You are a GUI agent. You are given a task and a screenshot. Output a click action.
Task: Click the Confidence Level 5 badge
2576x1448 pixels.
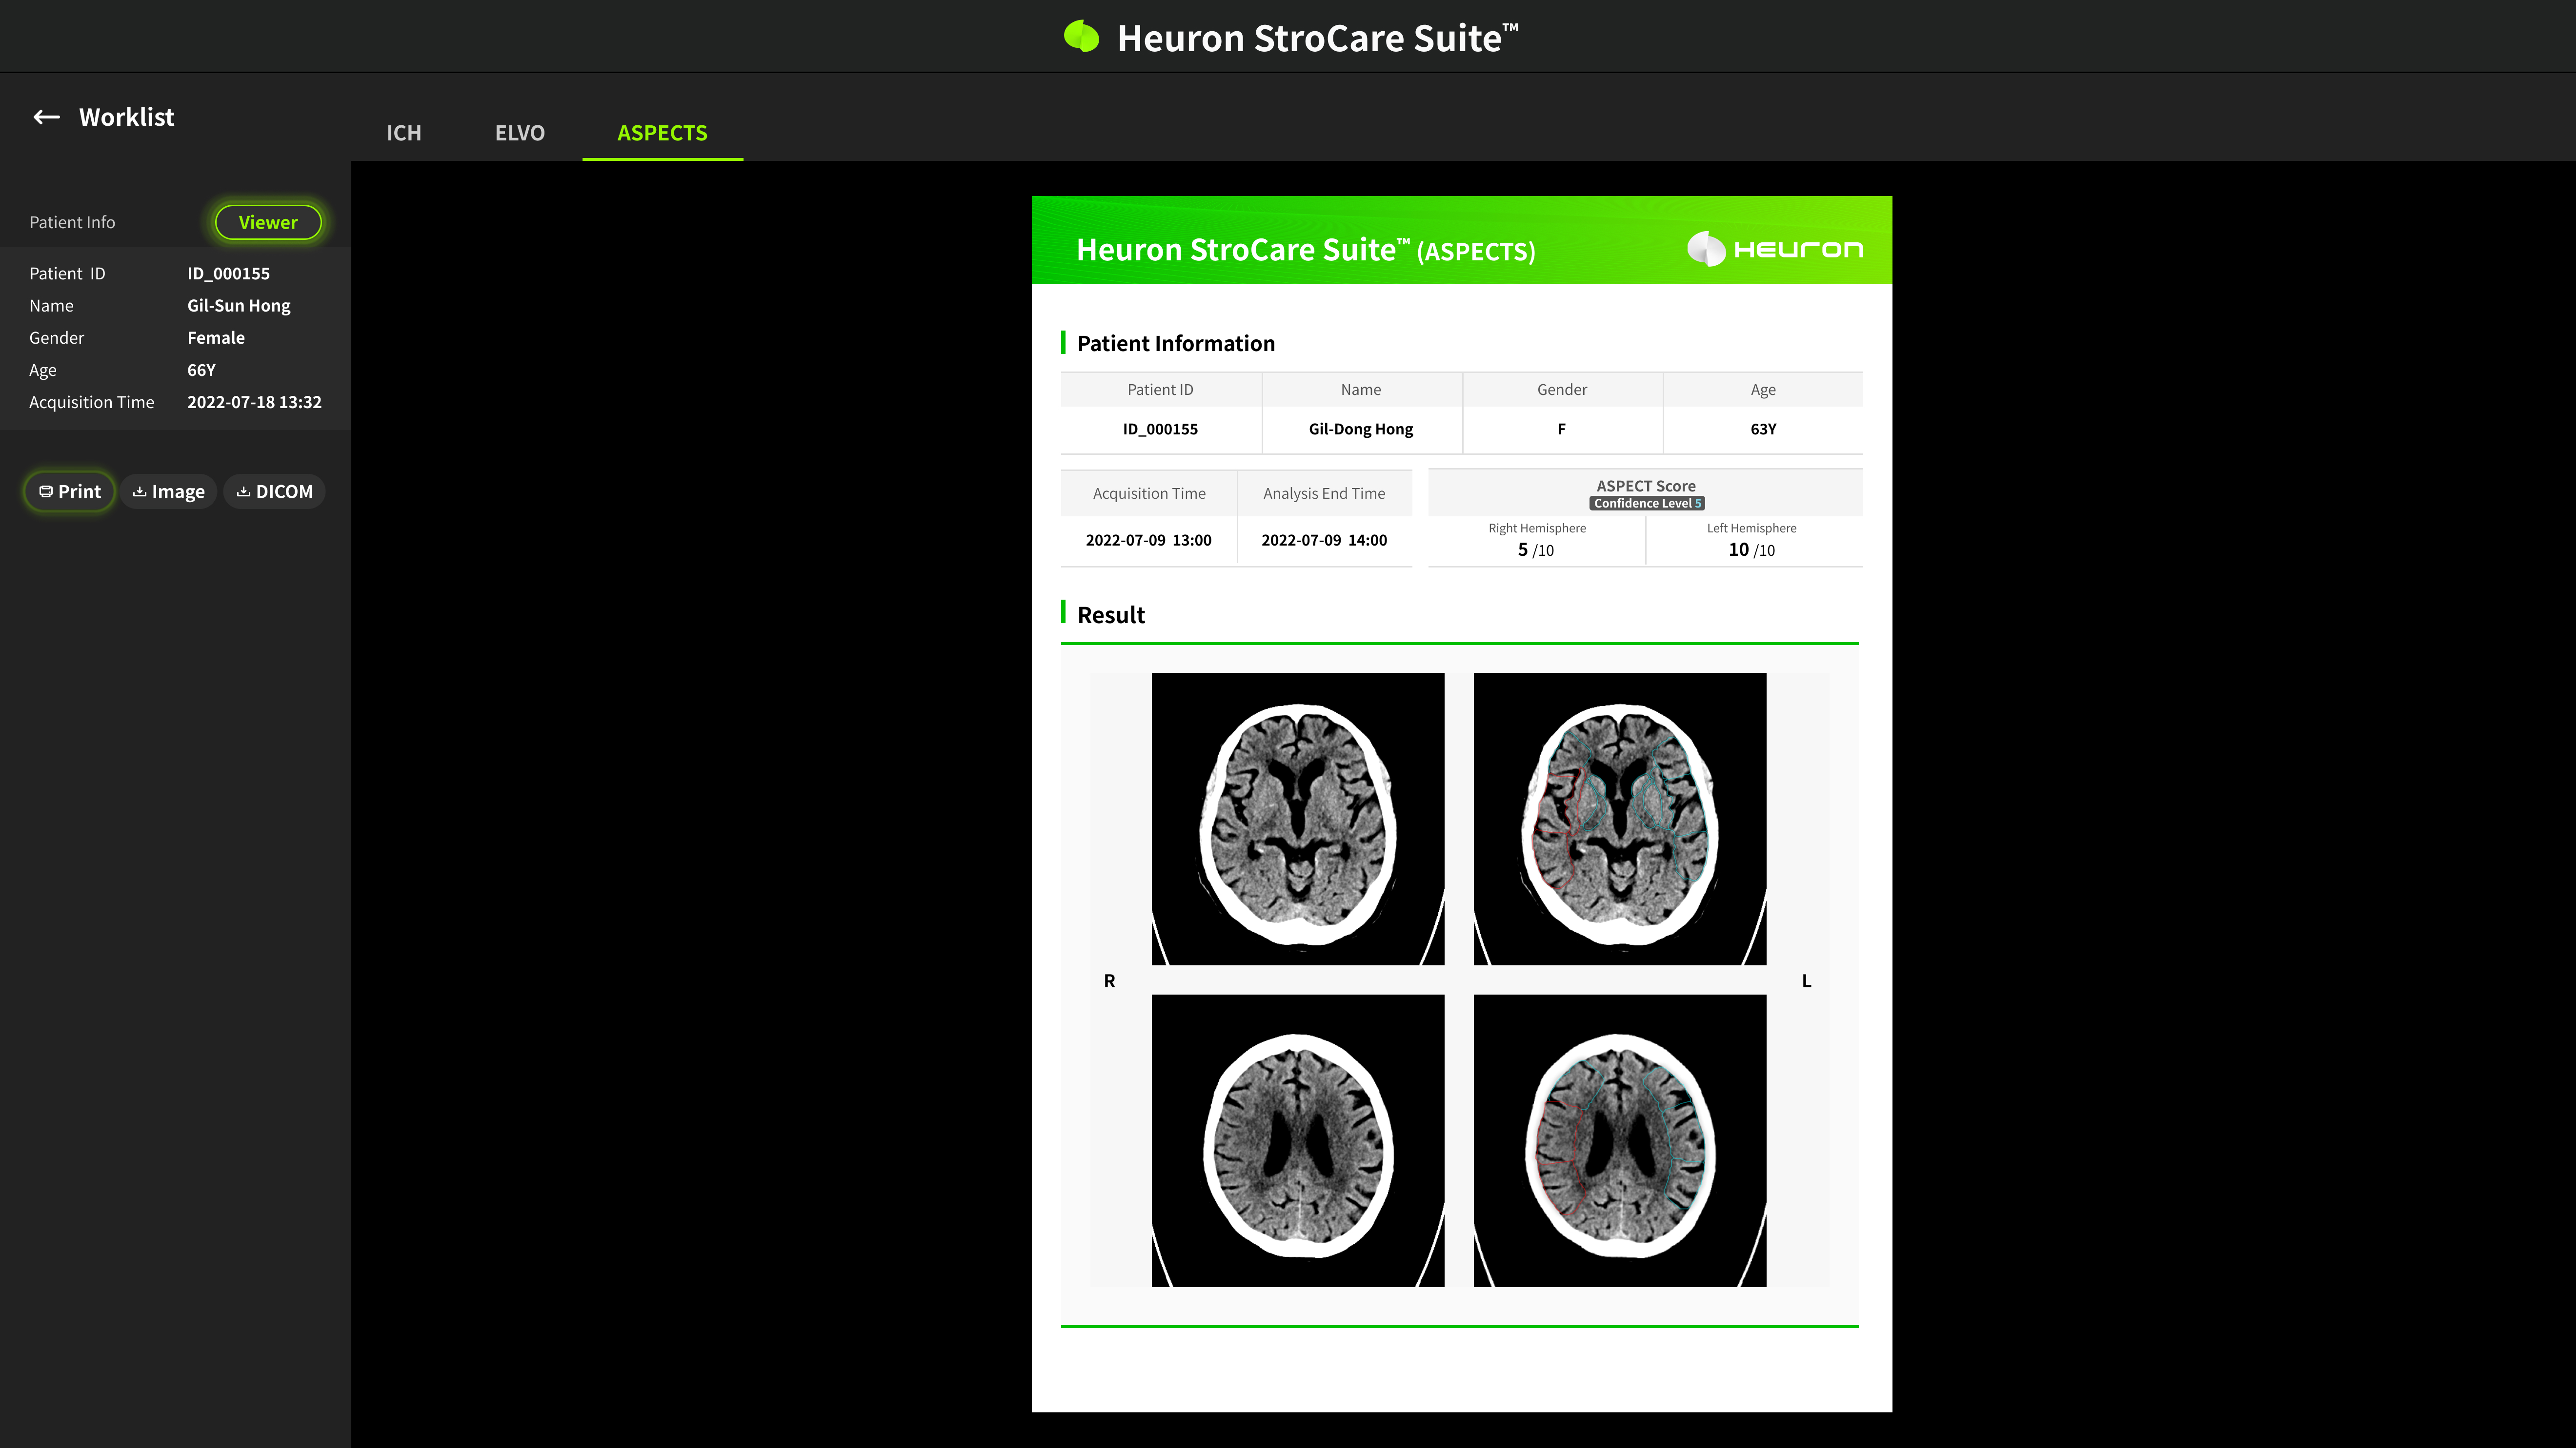point(1646,504)
